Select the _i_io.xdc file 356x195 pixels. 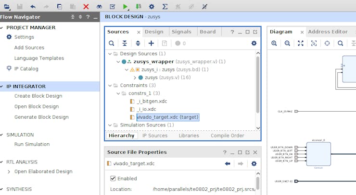(146, 109)
